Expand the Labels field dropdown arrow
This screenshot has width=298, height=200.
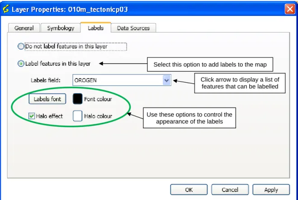pyautogui.click(x=167, y=80)
